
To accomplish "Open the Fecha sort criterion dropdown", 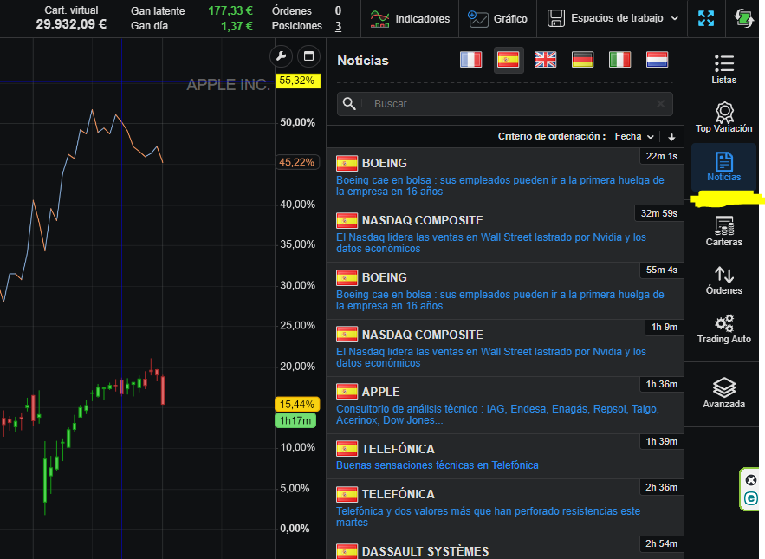I will coord(634,137).
